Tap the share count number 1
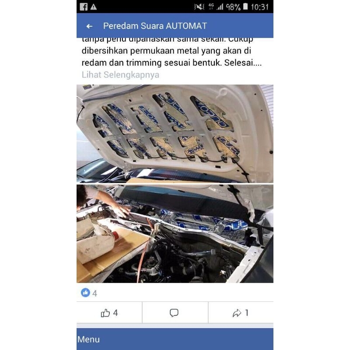The height and width of the screenshot is (350, 350). pos(247,313)
